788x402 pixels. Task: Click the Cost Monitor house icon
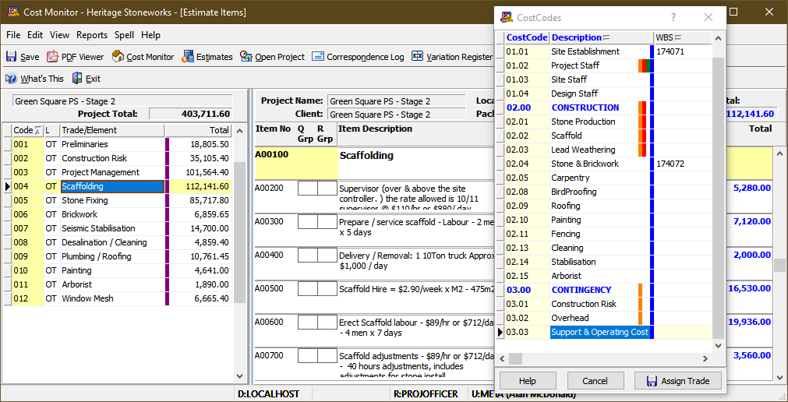coord(118,57)
